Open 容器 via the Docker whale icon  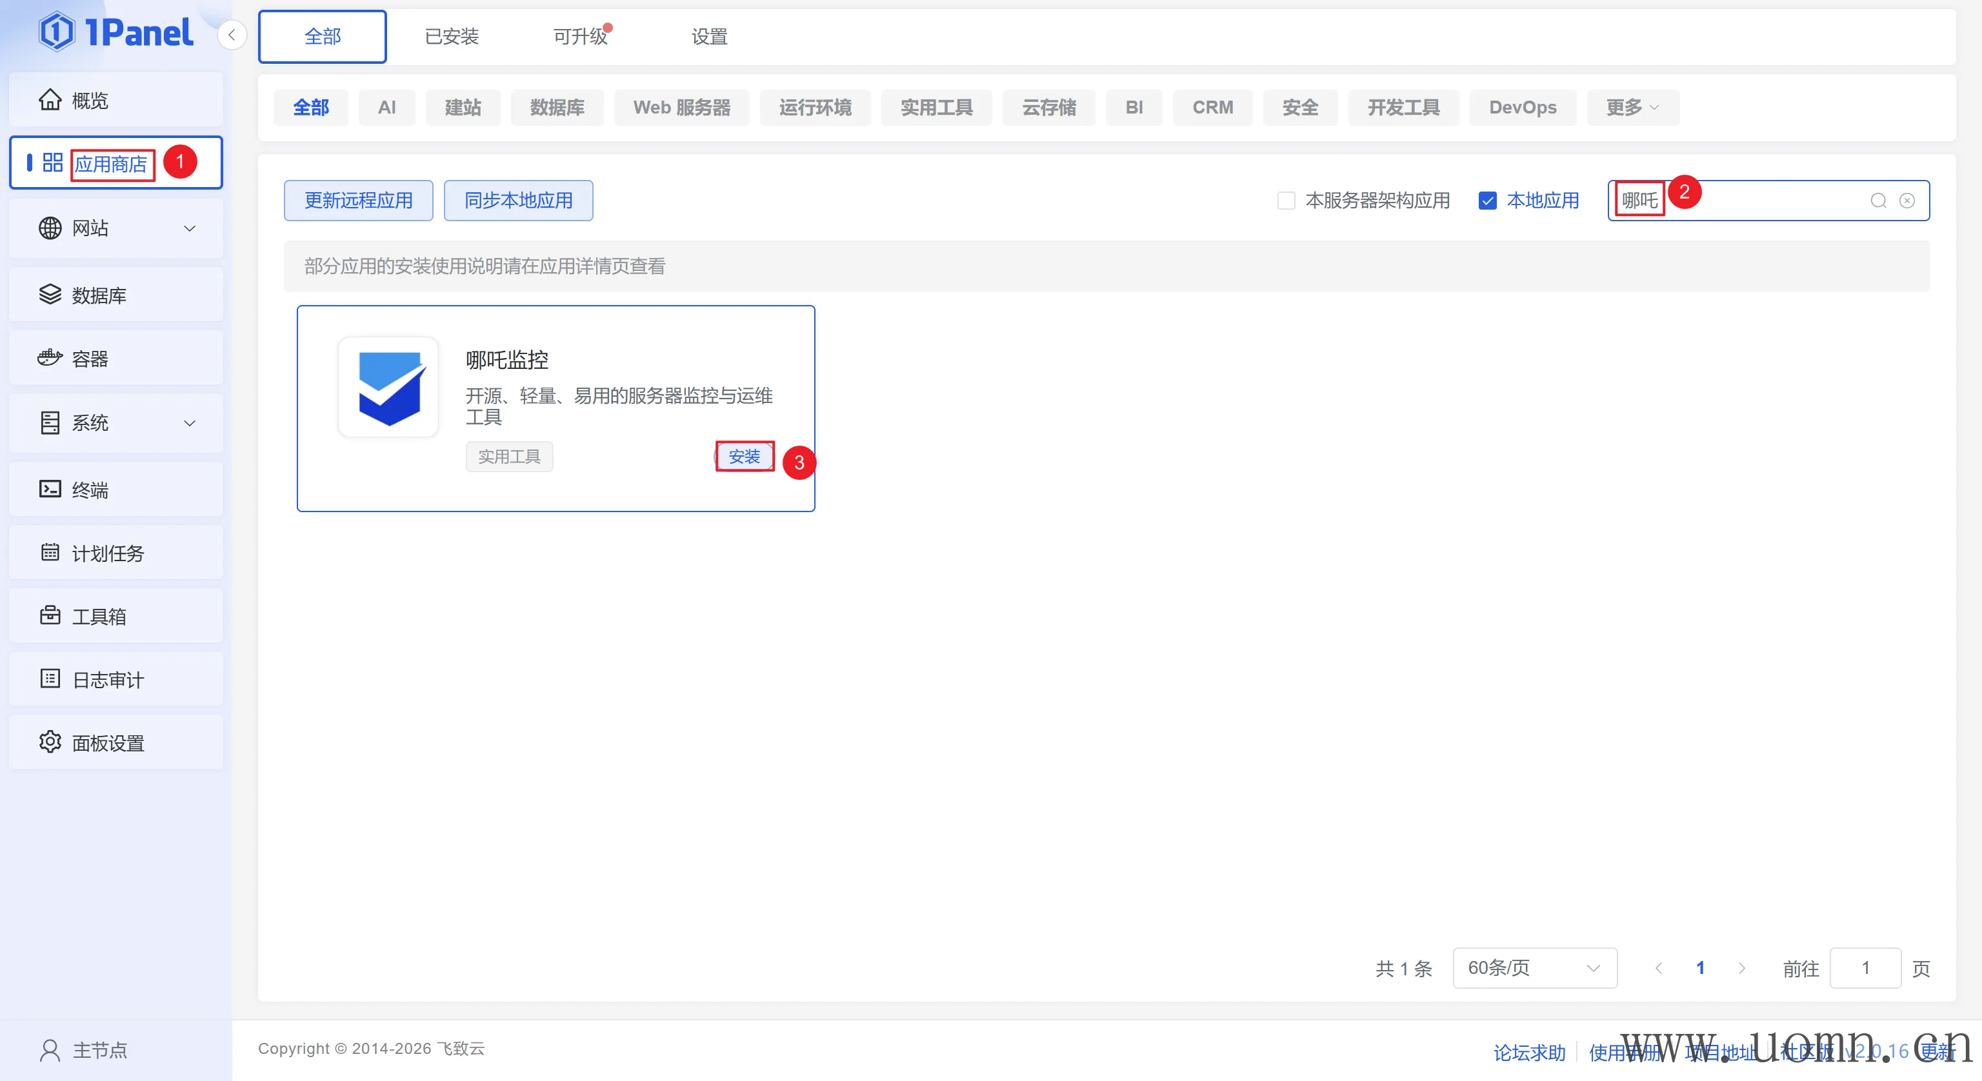[50, 359]
